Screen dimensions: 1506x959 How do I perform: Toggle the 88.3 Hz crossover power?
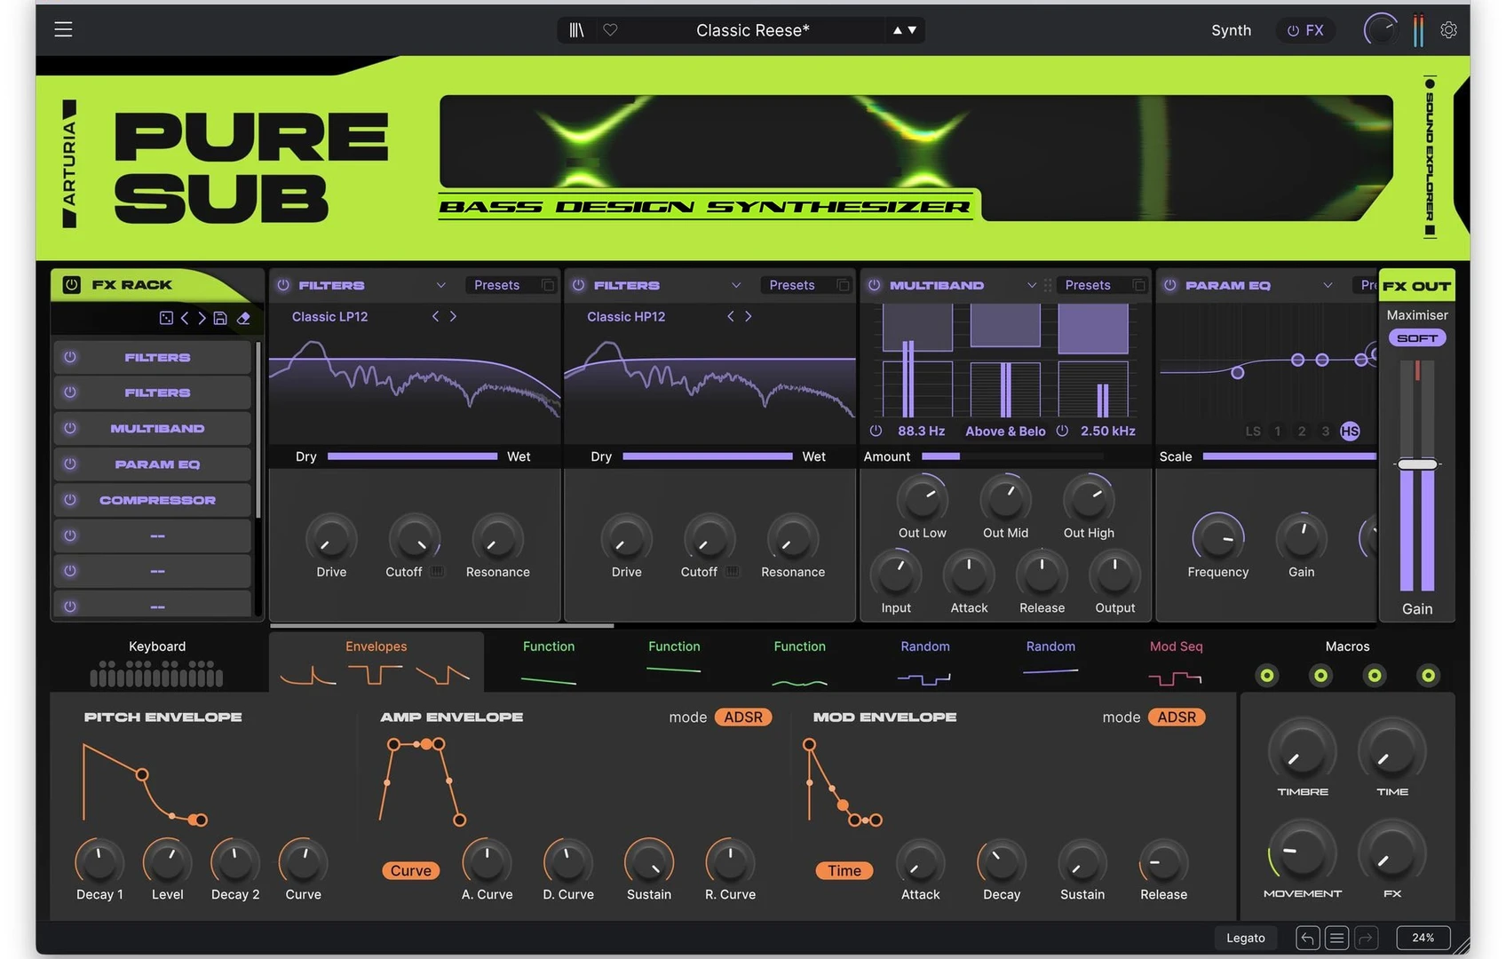[876, 431]
